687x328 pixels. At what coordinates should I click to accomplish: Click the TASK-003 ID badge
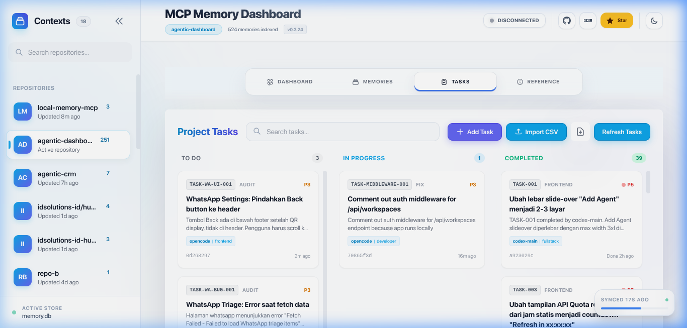(x=525, y=290)
